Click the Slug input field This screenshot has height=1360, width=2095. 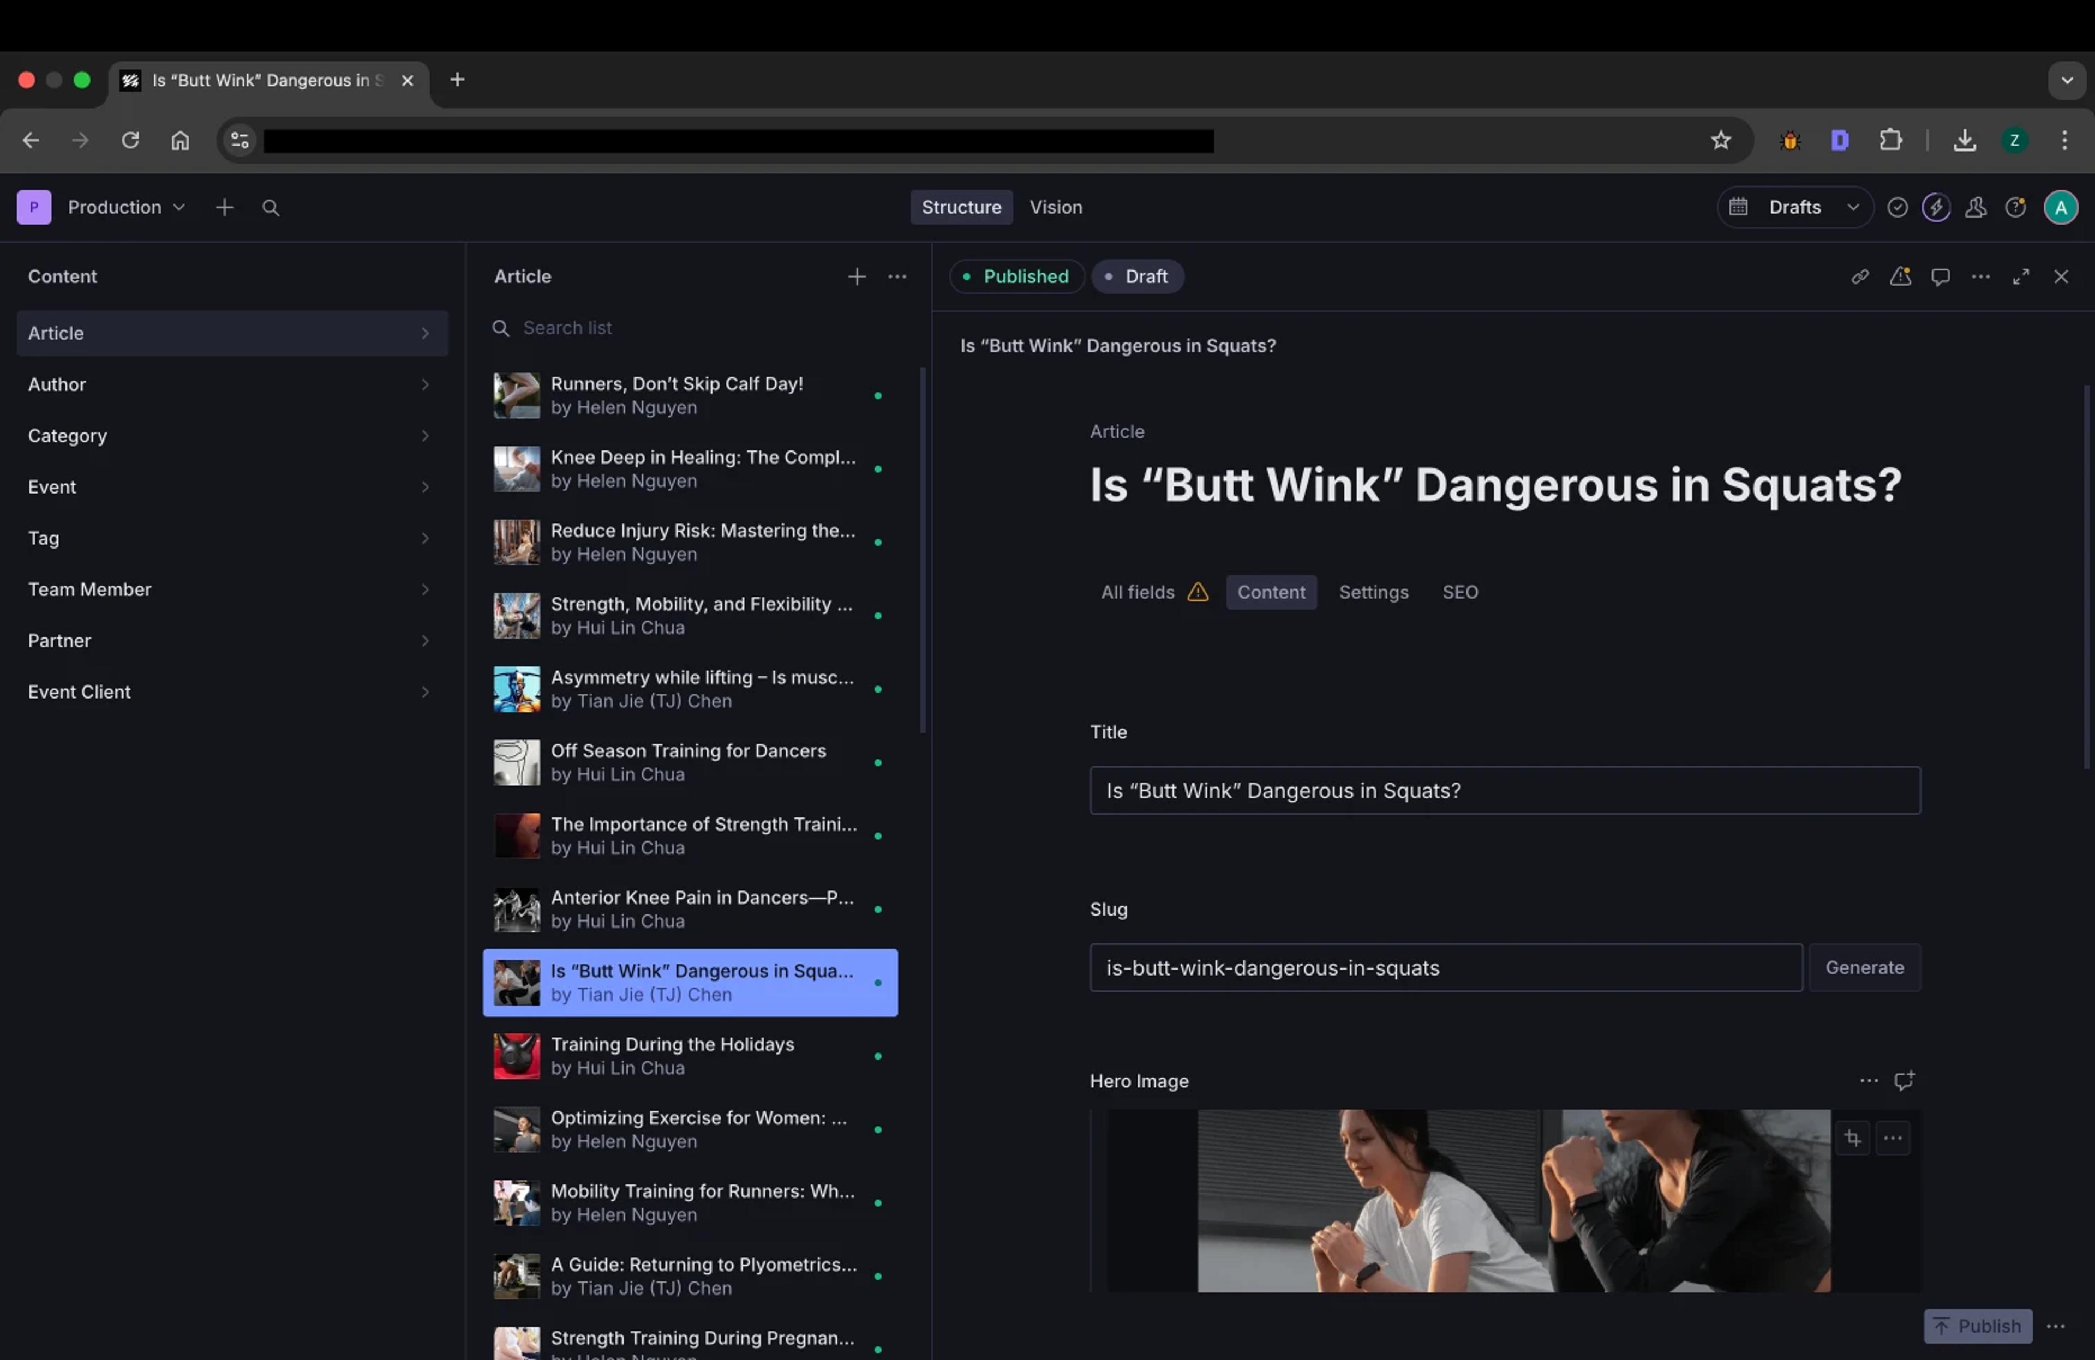pyautogui.click(x=1445, y=968)
